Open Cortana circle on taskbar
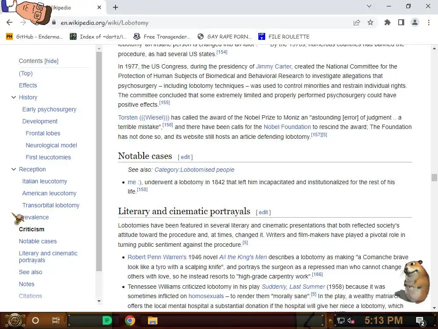This screenshot has height=329, width=438. [35, 320]
